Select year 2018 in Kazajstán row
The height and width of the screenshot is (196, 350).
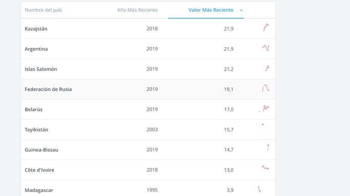pyautogui.click(x=152, y=29)
